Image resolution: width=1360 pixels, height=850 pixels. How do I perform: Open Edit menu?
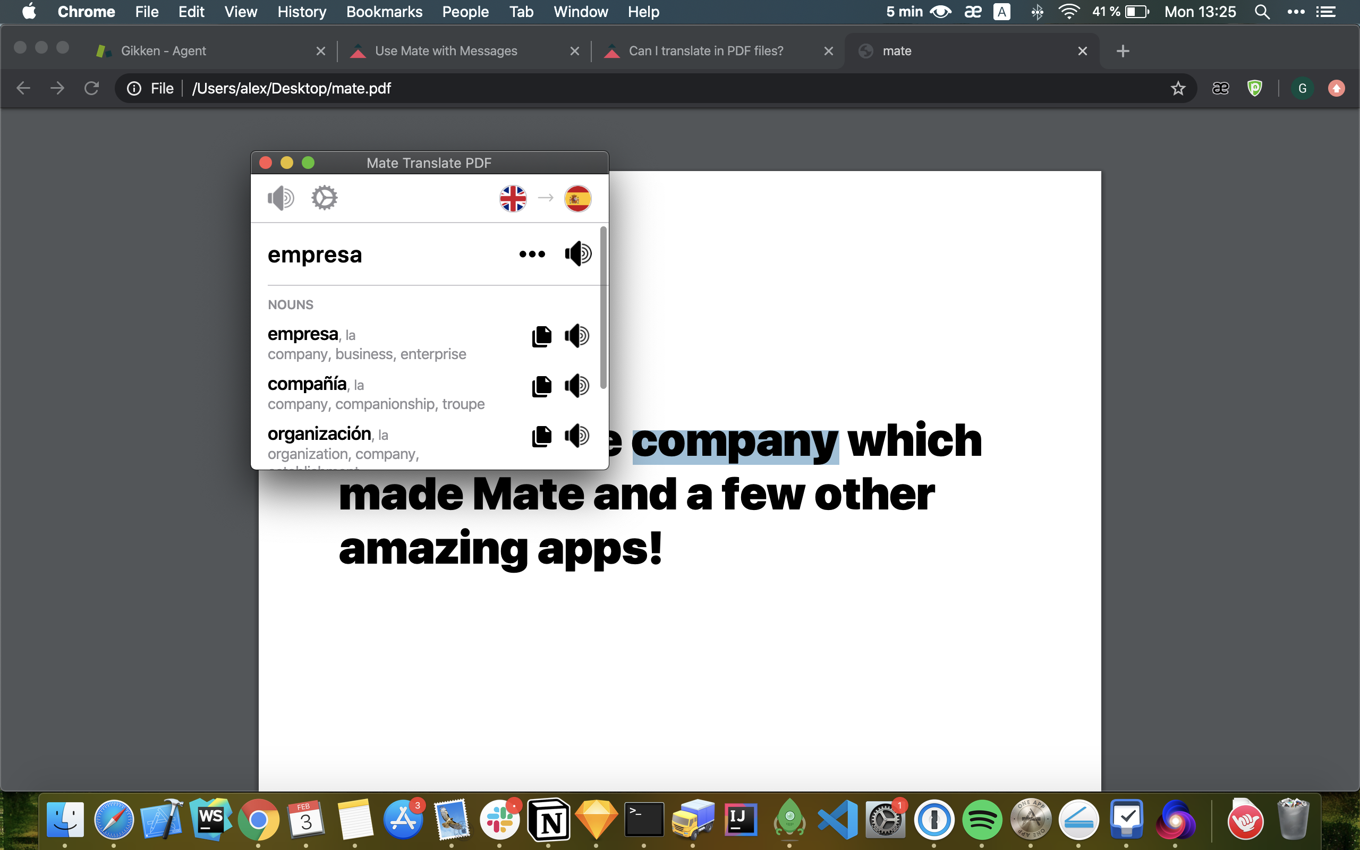click(191, 12)
